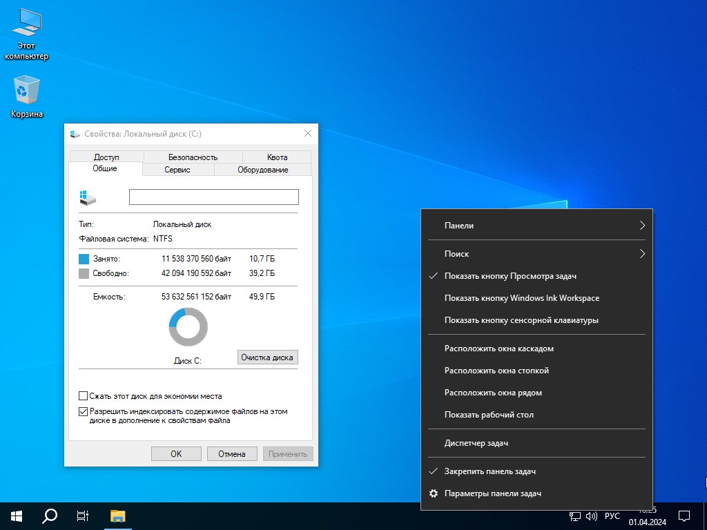Open the Windows Start menu
The width and height of the screenshot is (707, 530).
click(17, 516)
